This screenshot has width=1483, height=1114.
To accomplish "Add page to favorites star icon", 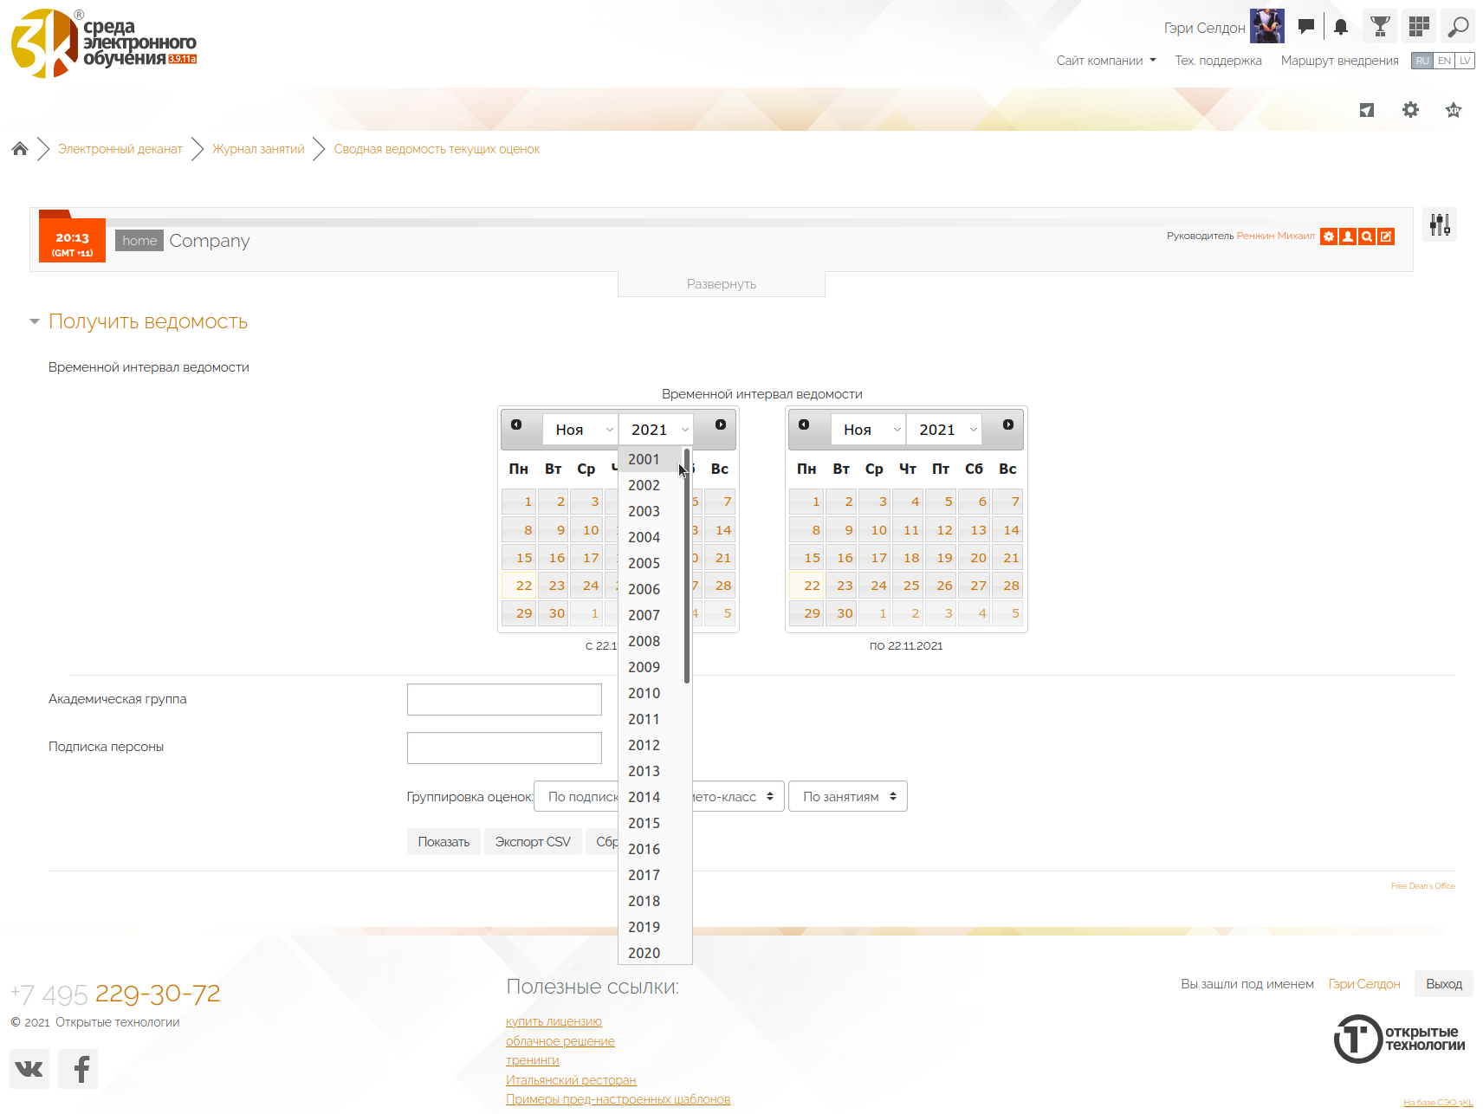I will click(1454, 110).
